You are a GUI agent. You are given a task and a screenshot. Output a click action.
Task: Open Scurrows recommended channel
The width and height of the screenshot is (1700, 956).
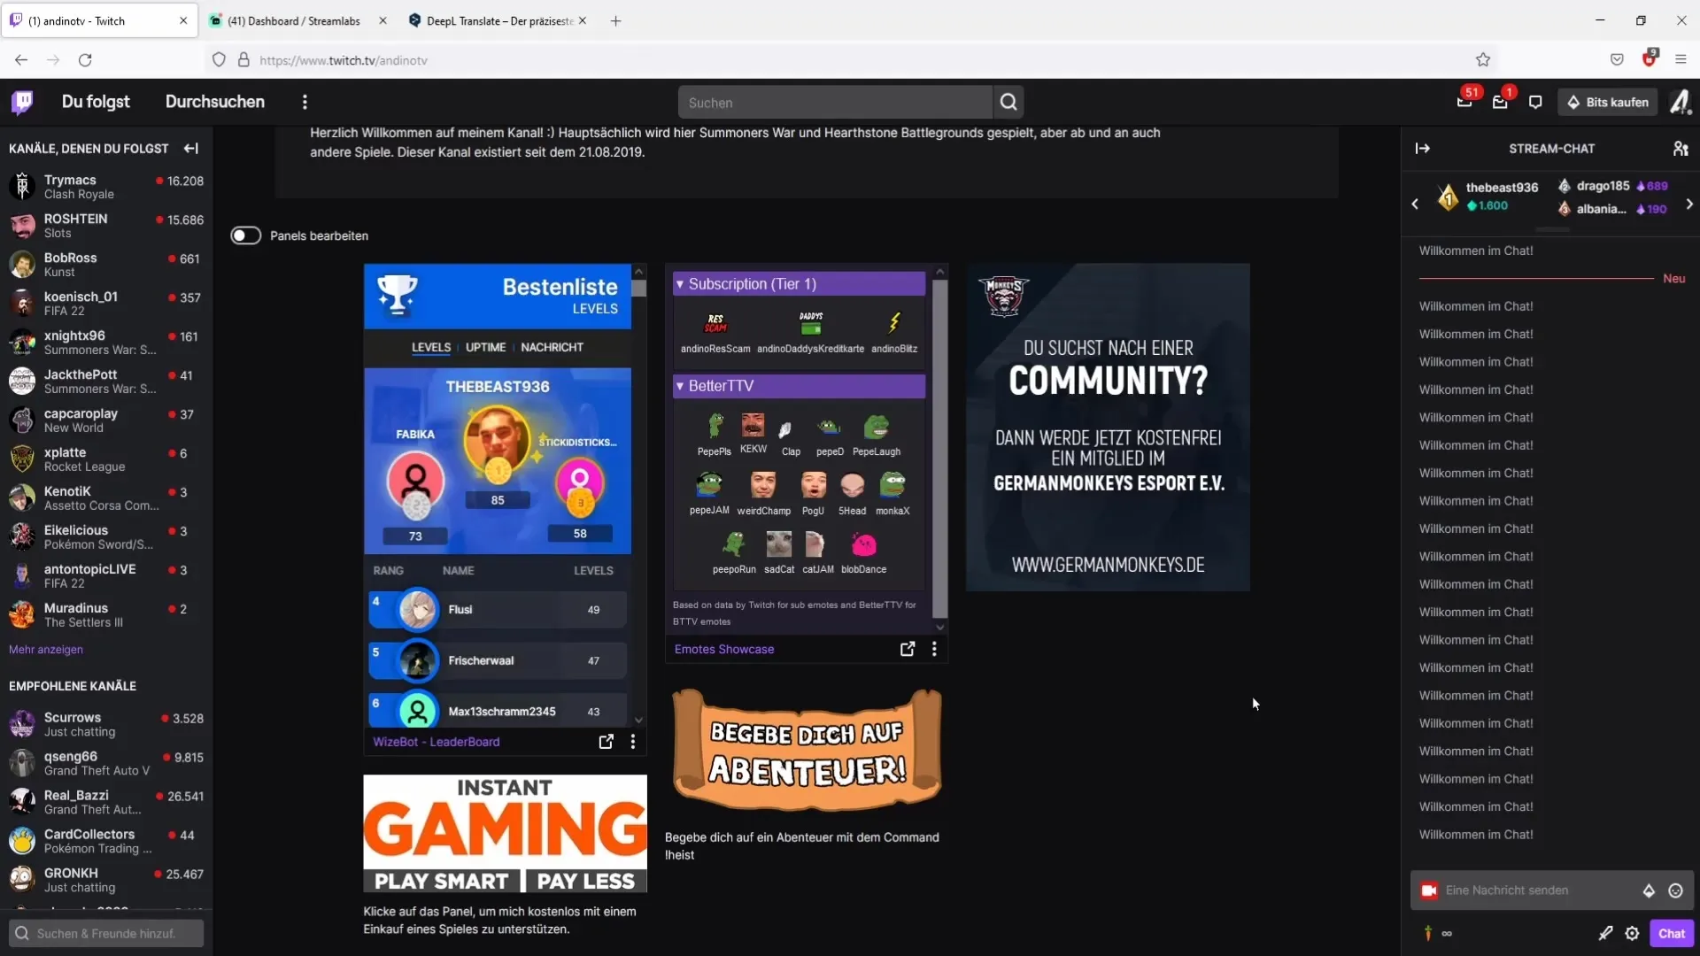click(106, 724)
